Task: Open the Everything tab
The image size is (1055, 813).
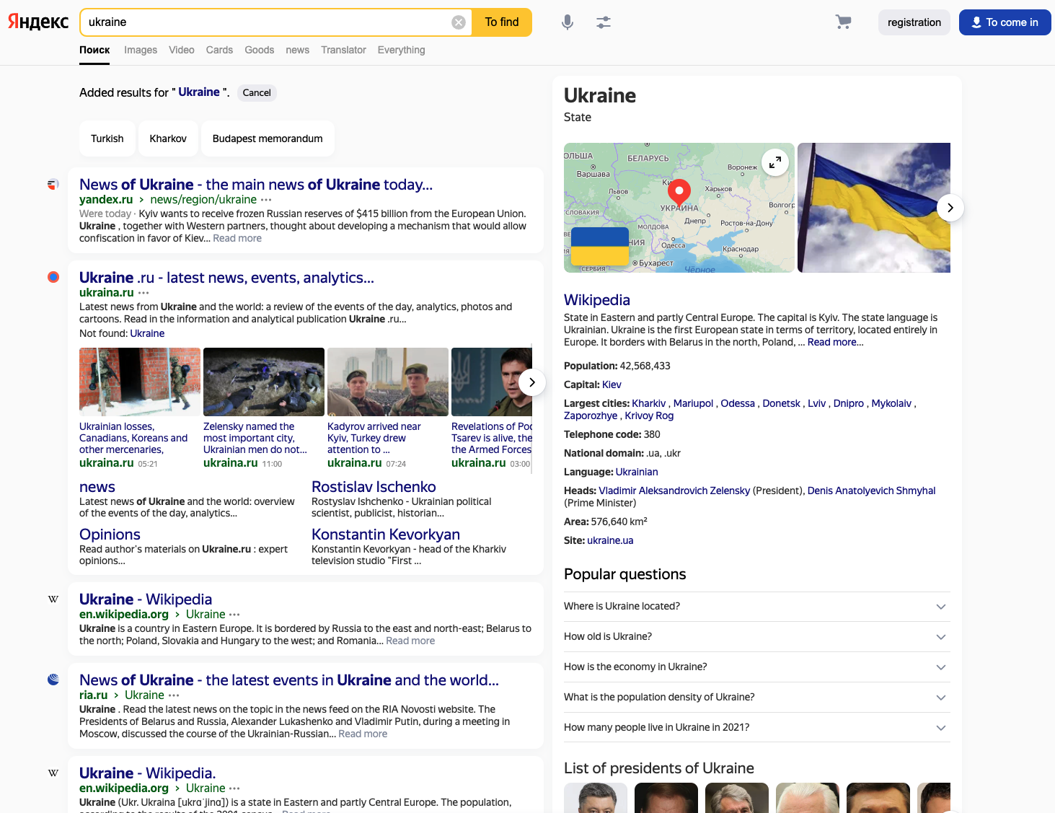Action: tap(401, 50)
